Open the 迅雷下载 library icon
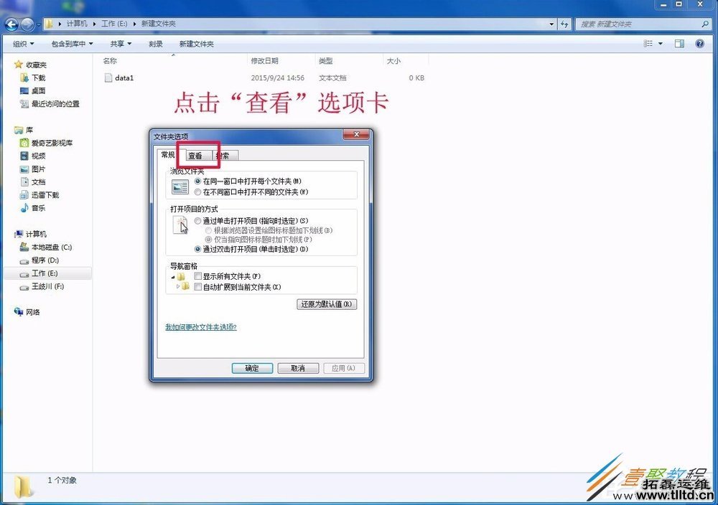Viewport: 718px width, 505px height. pyautogui.click(x=25, y=194)
